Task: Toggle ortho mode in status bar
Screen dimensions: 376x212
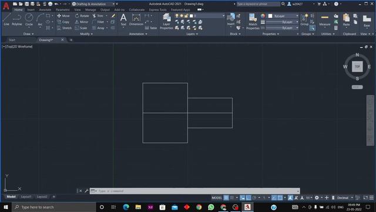Action: (x=249, y=198)
